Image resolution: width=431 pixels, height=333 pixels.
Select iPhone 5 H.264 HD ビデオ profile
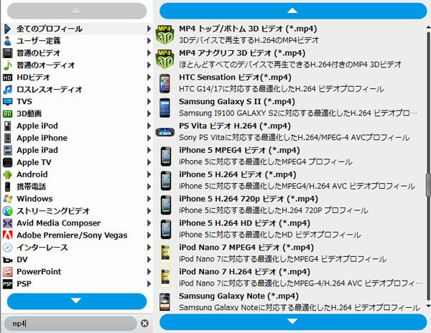pyautogui.click(x=289, y=229)
